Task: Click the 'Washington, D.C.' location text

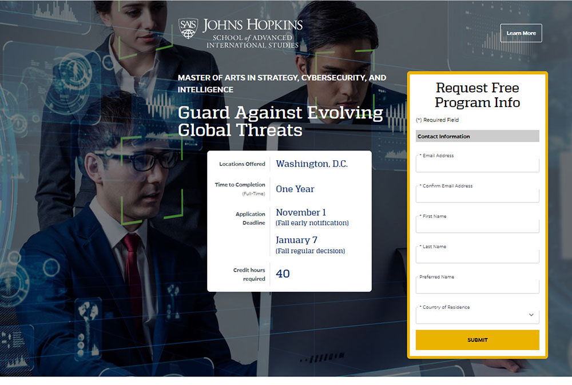Action: 312,164
